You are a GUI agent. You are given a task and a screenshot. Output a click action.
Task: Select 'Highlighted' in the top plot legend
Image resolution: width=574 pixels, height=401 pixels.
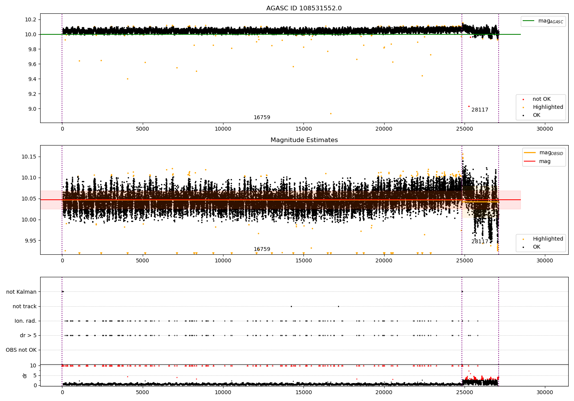548,107
